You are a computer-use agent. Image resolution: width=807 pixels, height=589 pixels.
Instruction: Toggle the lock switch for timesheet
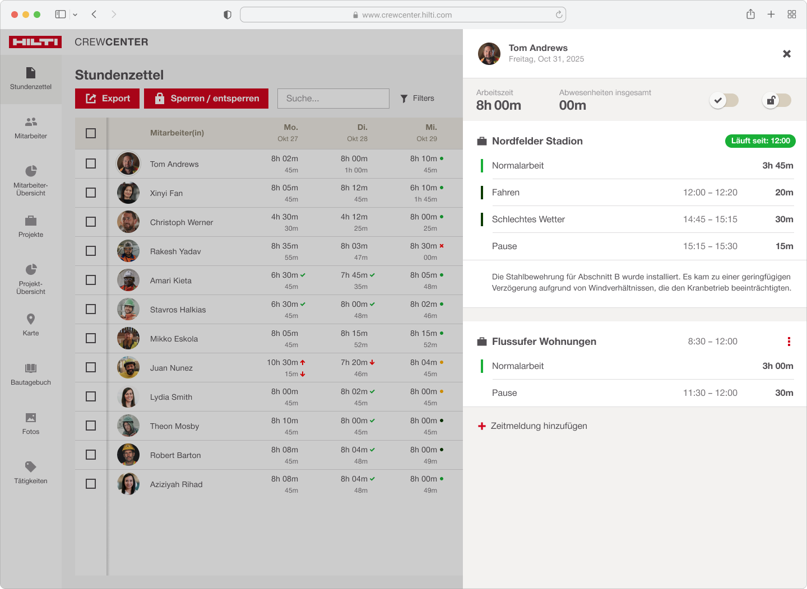pos(776,100)
